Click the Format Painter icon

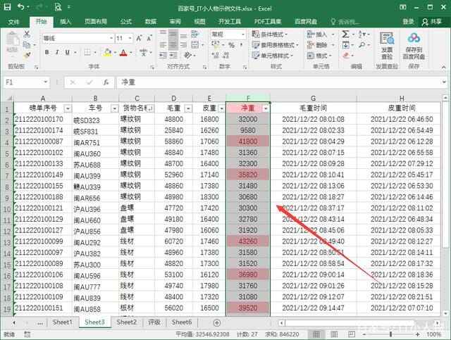tap(27, 55)
